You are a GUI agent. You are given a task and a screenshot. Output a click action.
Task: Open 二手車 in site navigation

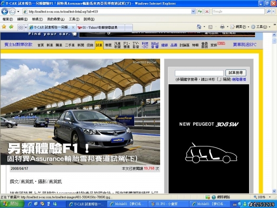point(70,45)
